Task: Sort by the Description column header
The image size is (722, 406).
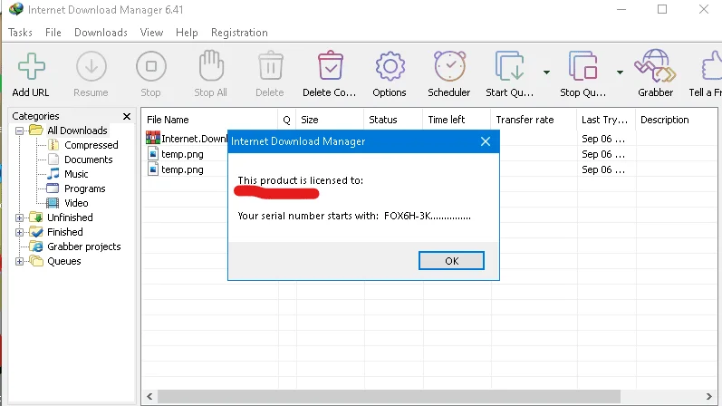Action: click(x=677, y=120)
